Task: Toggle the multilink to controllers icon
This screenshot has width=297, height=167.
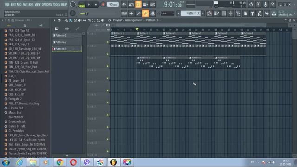Action: coord(153,13)
